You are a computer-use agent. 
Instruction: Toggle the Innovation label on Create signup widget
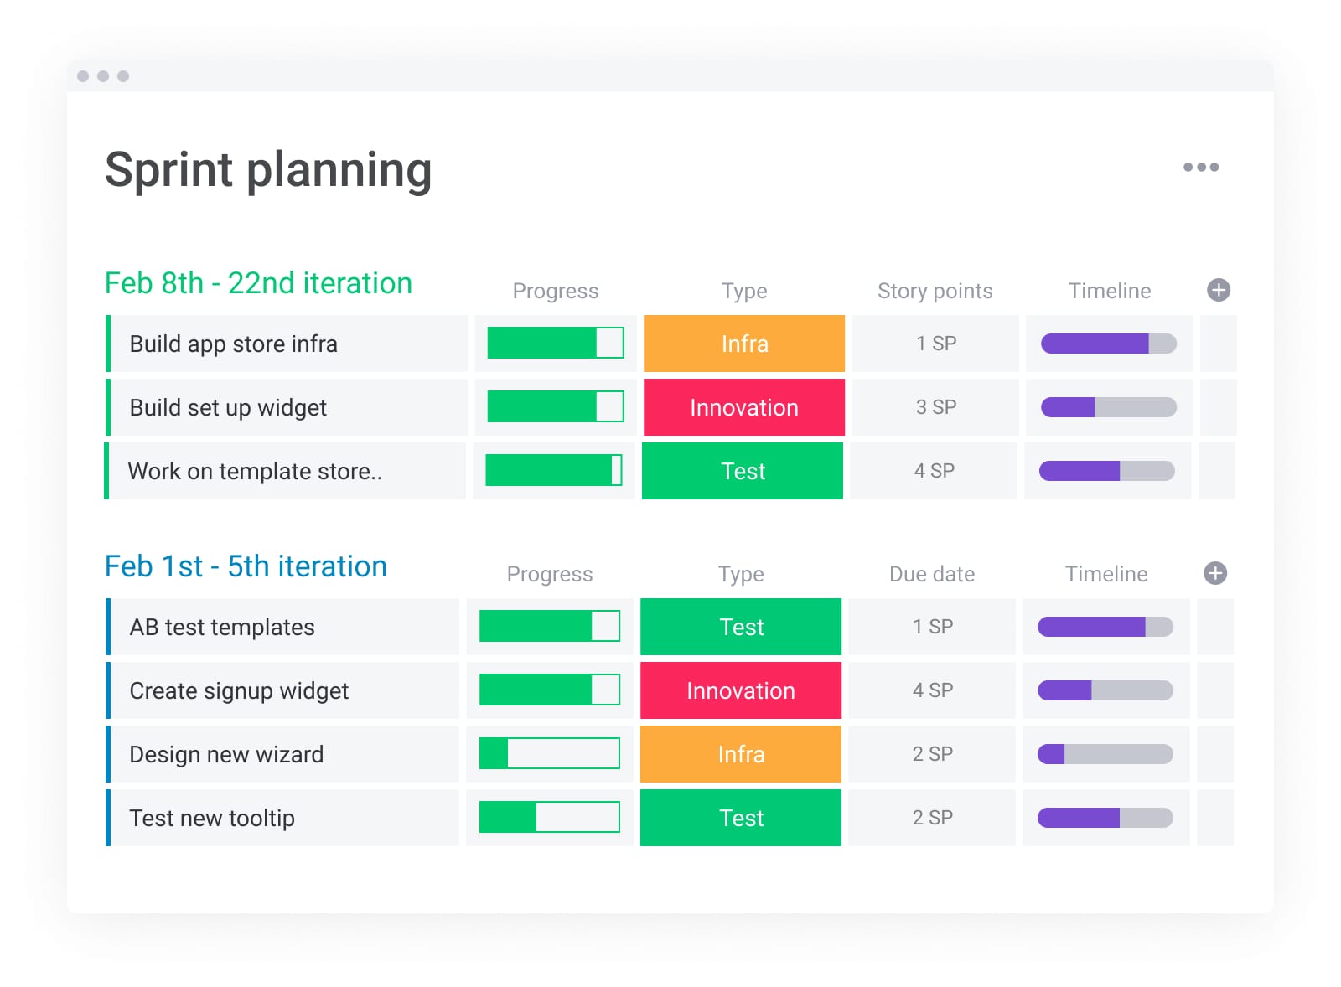coord(740,690)
